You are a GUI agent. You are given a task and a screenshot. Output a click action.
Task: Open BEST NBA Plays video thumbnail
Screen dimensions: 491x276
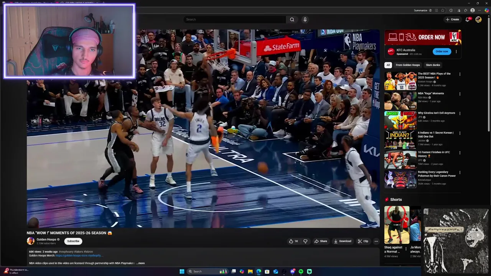(x=400, y=81)
